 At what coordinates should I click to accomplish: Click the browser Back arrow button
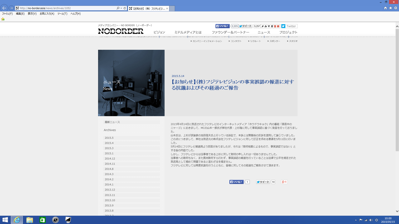click(x=5, y=8)
